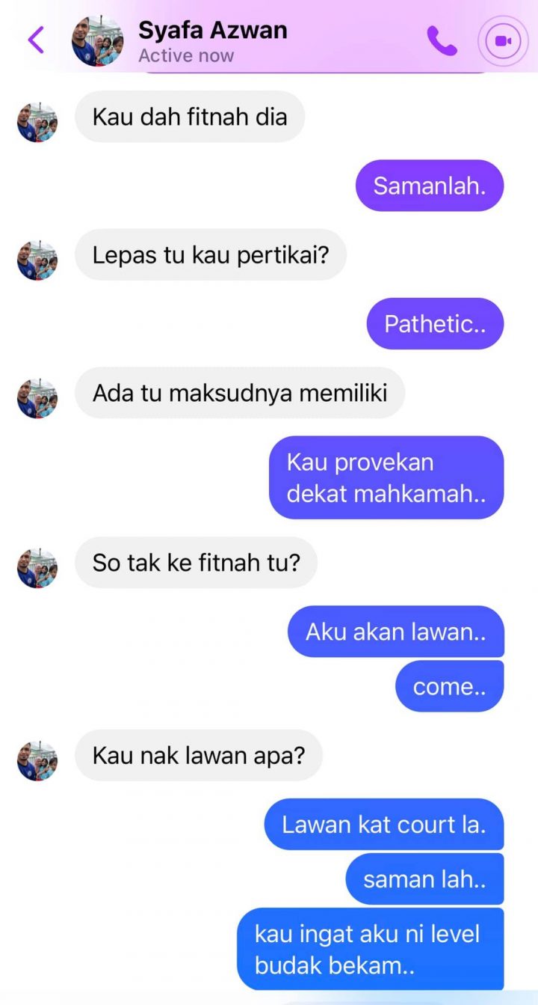This screenshot has height=1005, width=538.
Task: Start a video call with camera icon
Action: (503, 41)
